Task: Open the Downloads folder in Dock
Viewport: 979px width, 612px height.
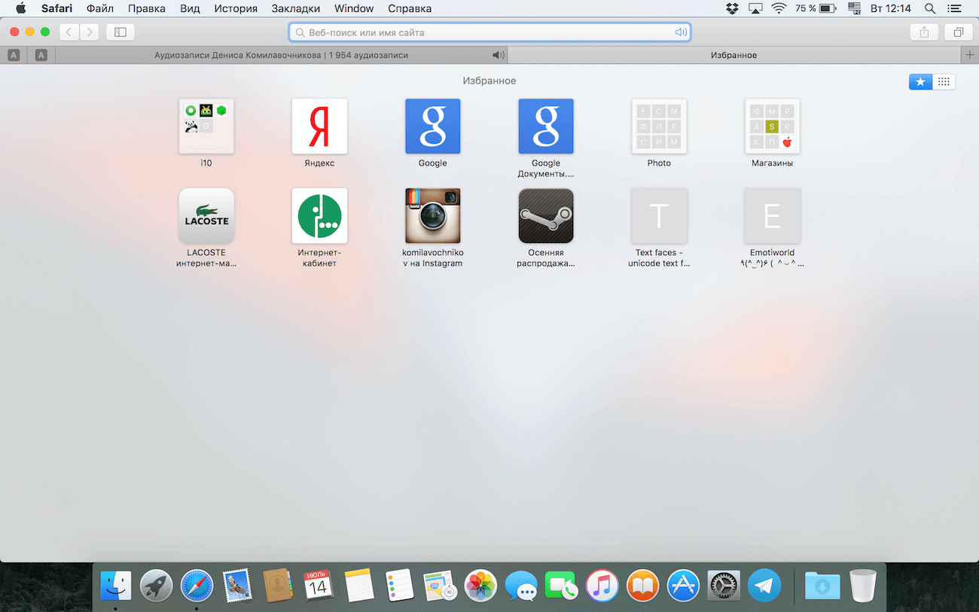Action: (x=822, y=585)
